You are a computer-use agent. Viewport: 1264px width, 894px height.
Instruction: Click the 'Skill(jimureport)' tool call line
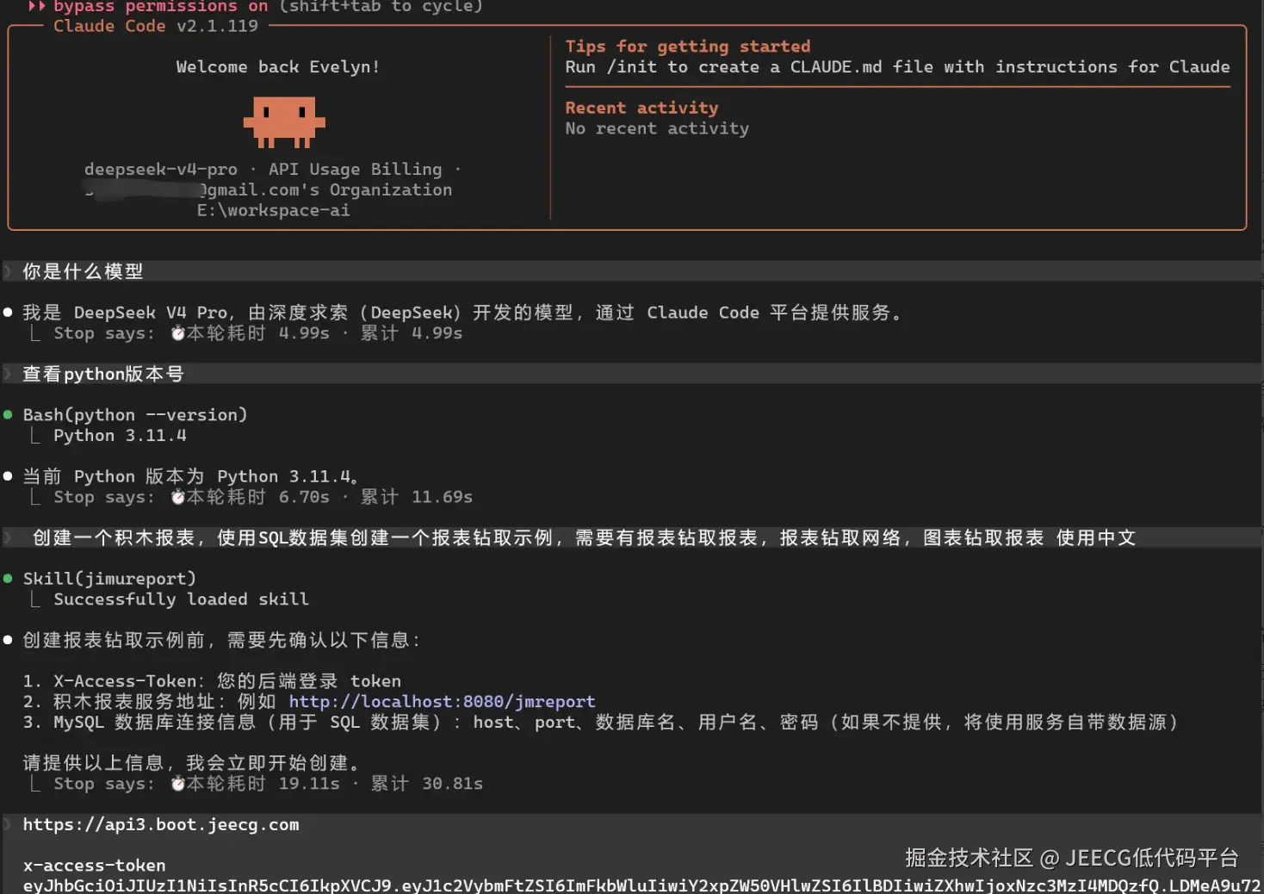[x=109, y=579]
